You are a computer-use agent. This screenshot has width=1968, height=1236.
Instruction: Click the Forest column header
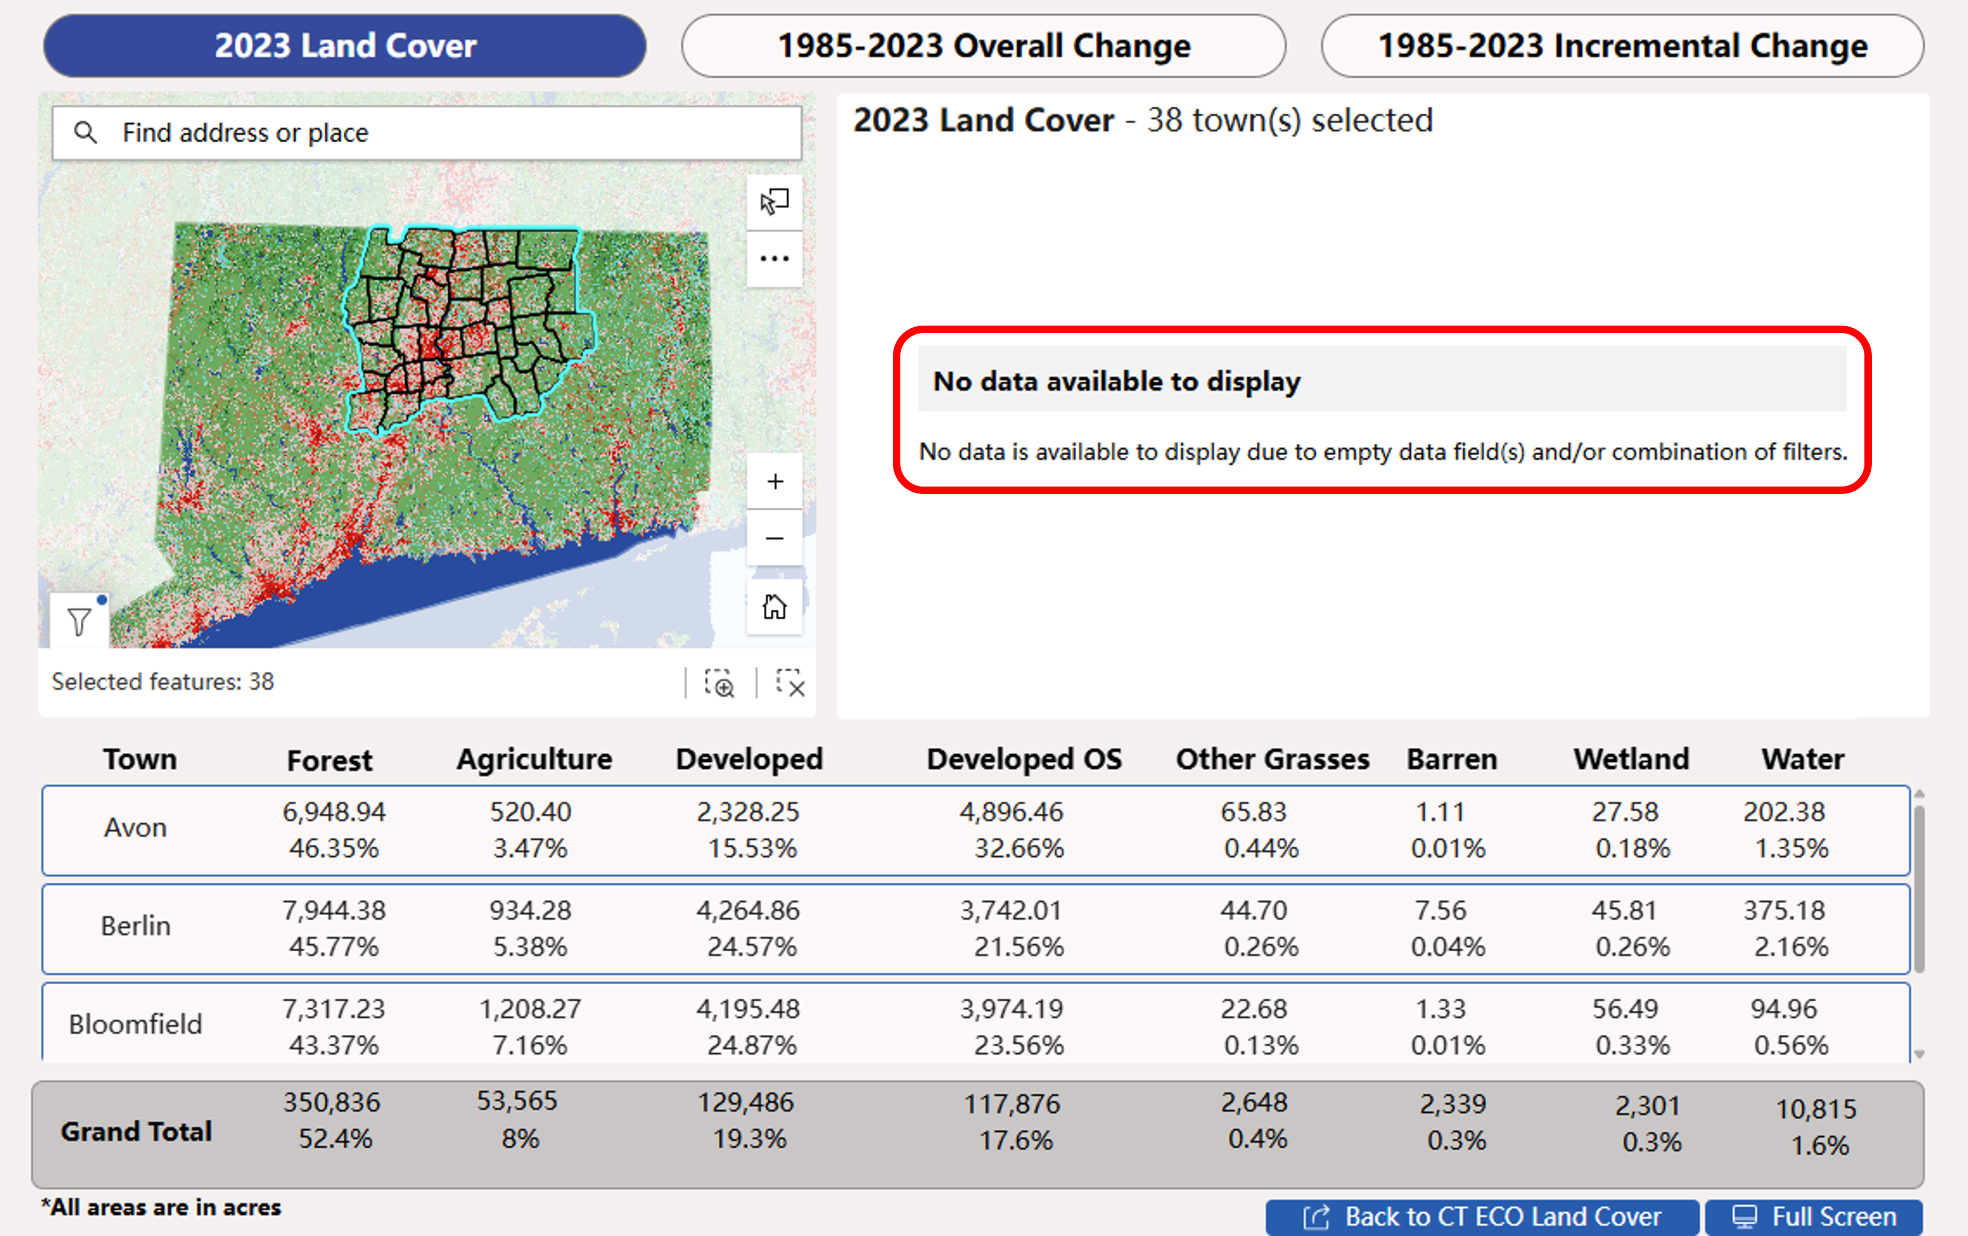[x=329, y=760]
